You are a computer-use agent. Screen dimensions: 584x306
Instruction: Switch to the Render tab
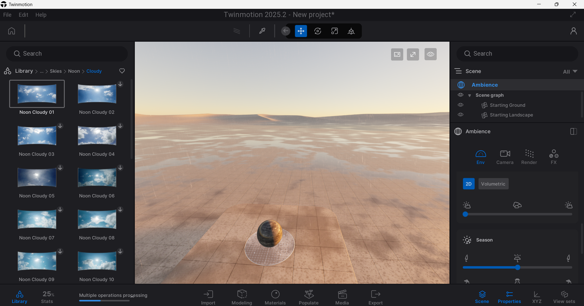(x=529, y=157)
